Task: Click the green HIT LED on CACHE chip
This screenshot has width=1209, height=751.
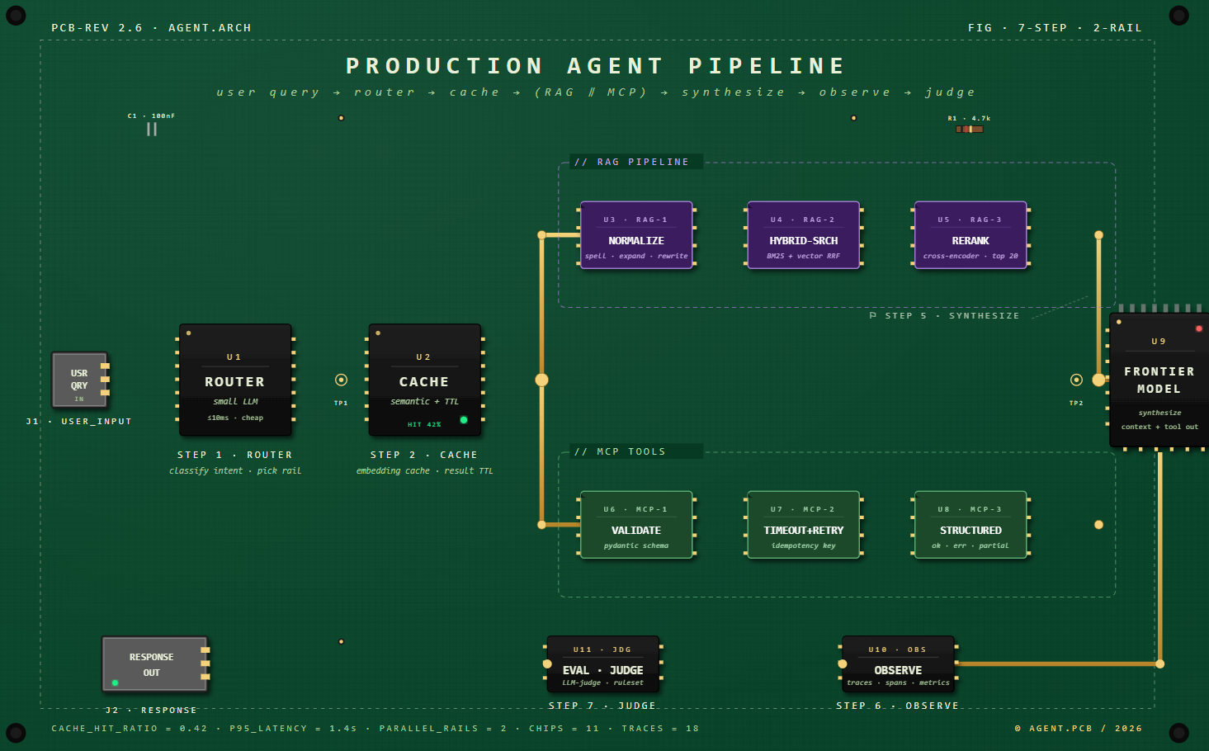Action: 464,420
